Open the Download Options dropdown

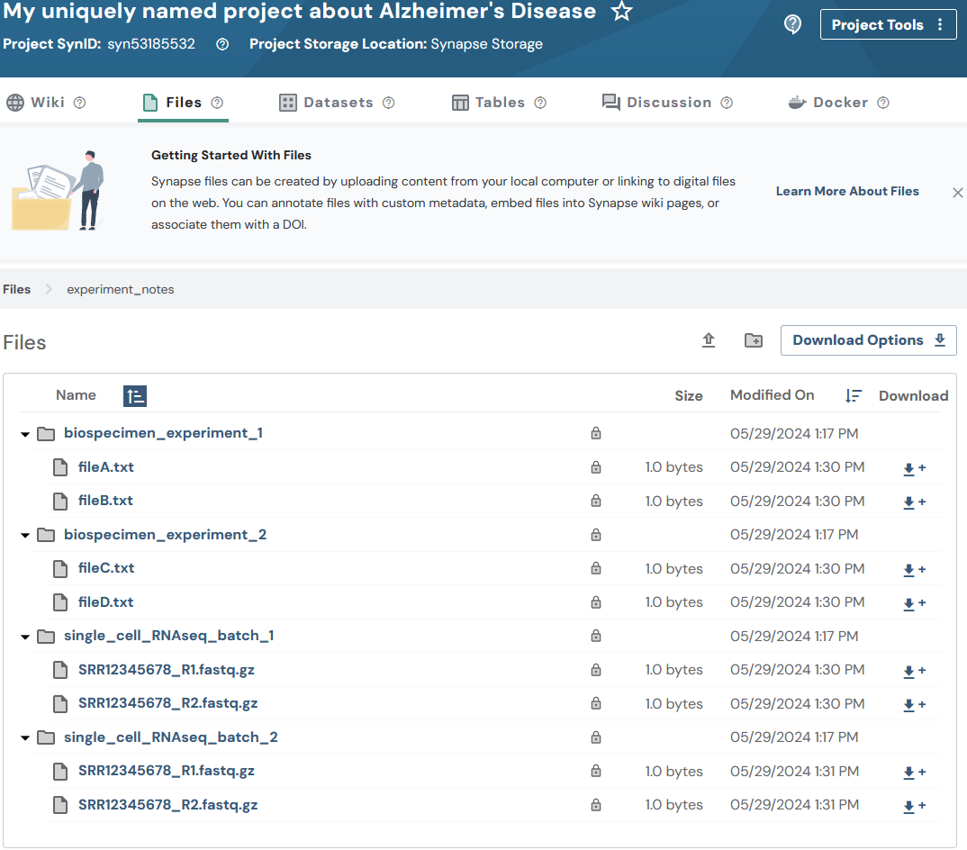click(868, 340)
